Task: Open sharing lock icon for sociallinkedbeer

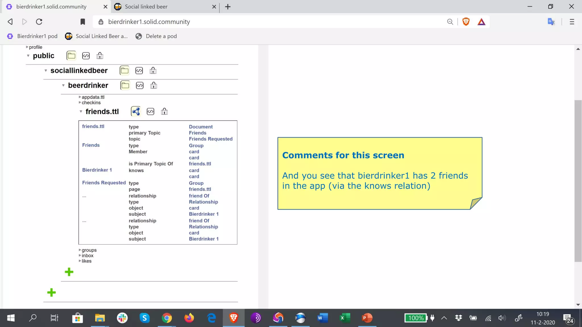Action: 153,71
